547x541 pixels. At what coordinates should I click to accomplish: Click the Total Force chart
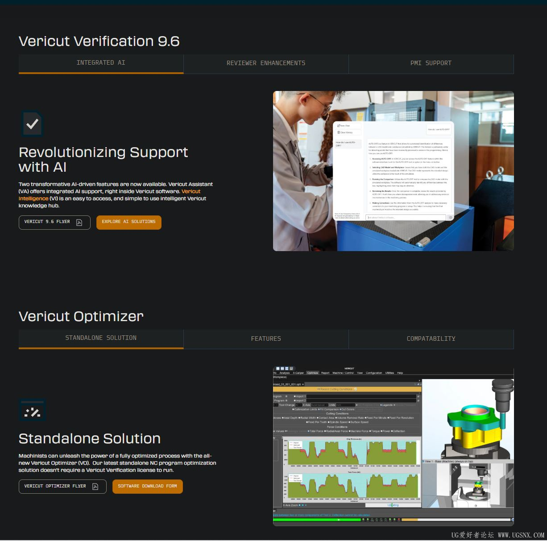pyautogui.click(x=352, y=486)
